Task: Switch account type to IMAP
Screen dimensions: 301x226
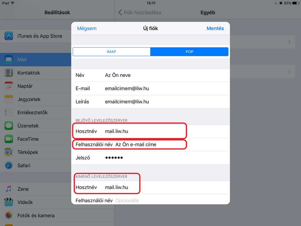Action: click(111, 52)
